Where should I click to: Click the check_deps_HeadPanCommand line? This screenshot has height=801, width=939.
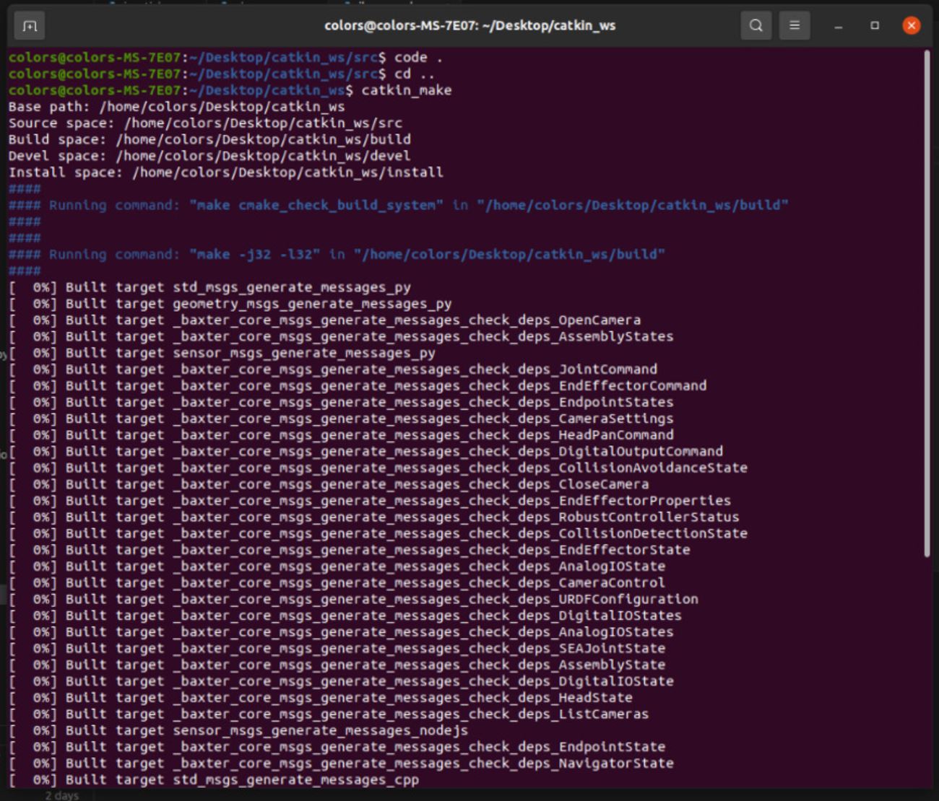(341, 435)
